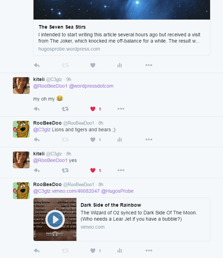Open the @HugosProbe mention

pos(117,191)
